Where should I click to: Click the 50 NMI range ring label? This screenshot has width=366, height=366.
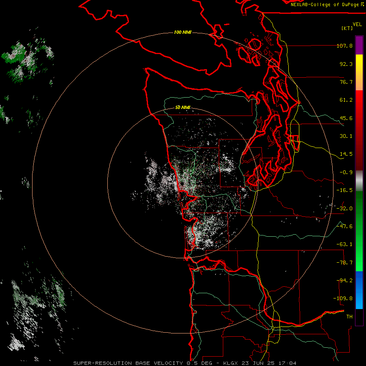[x=183, y=108]
